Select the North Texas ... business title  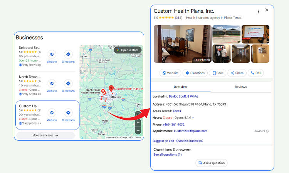click(x=30, y=77)
